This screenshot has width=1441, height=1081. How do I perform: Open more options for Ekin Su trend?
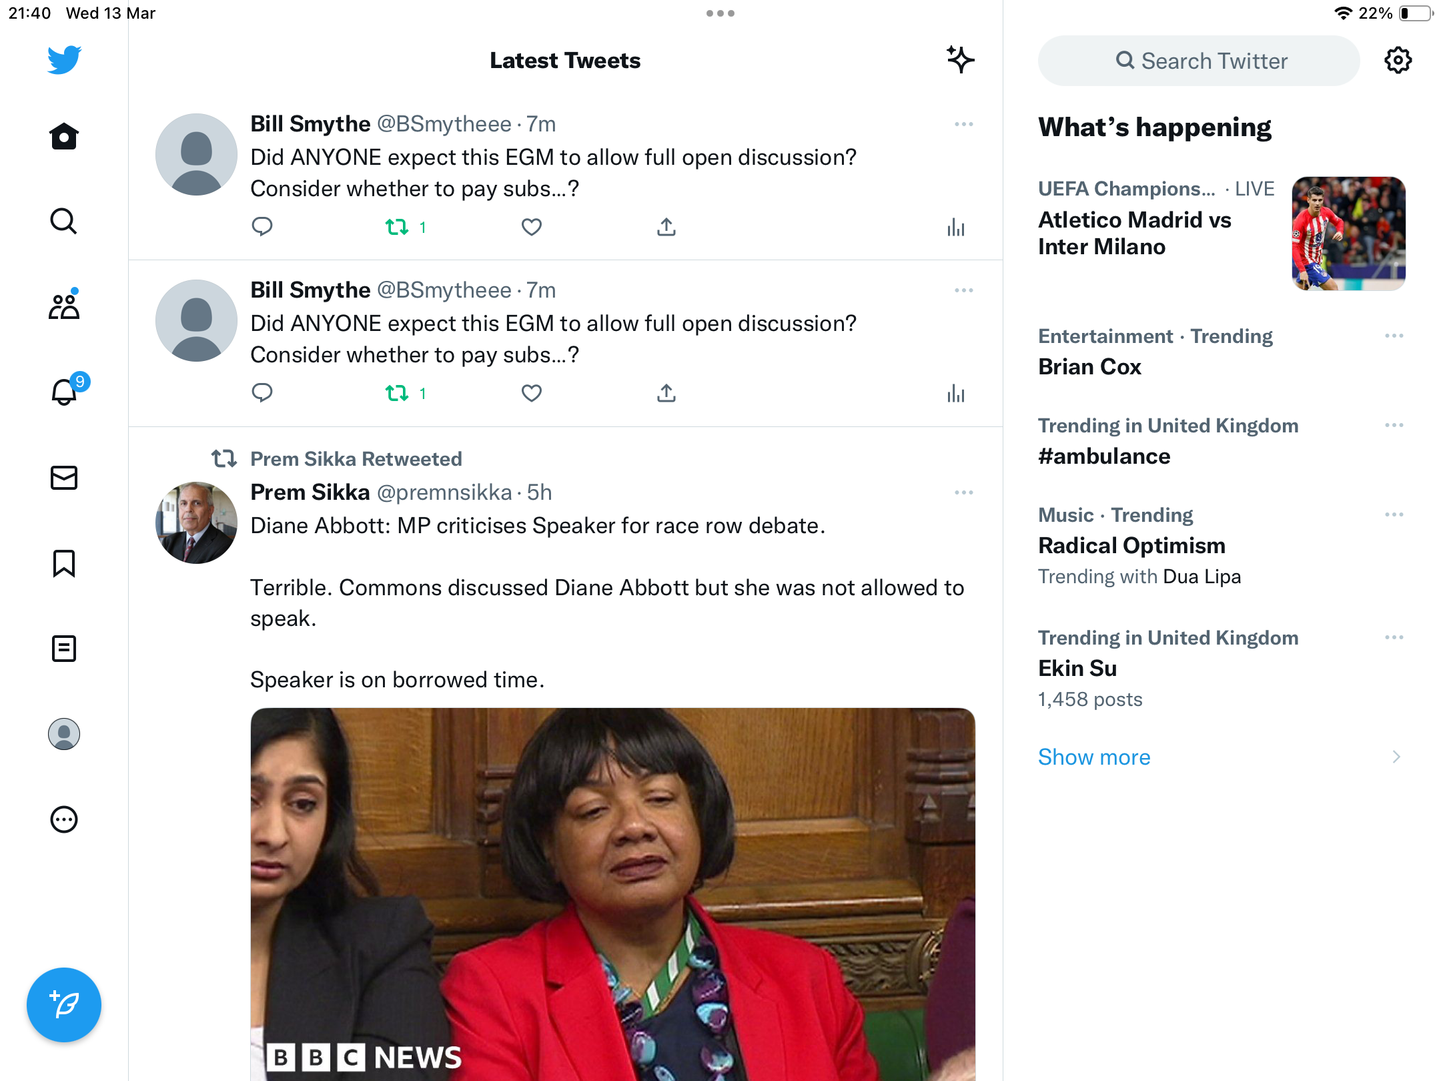pos(1394,637)
